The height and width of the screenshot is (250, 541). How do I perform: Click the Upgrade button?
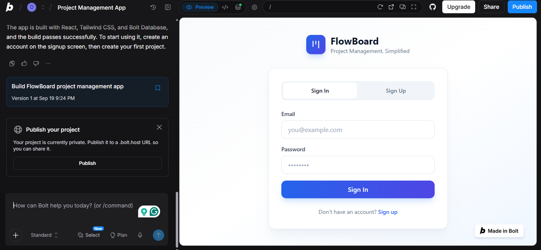click(x=459, y=7)
